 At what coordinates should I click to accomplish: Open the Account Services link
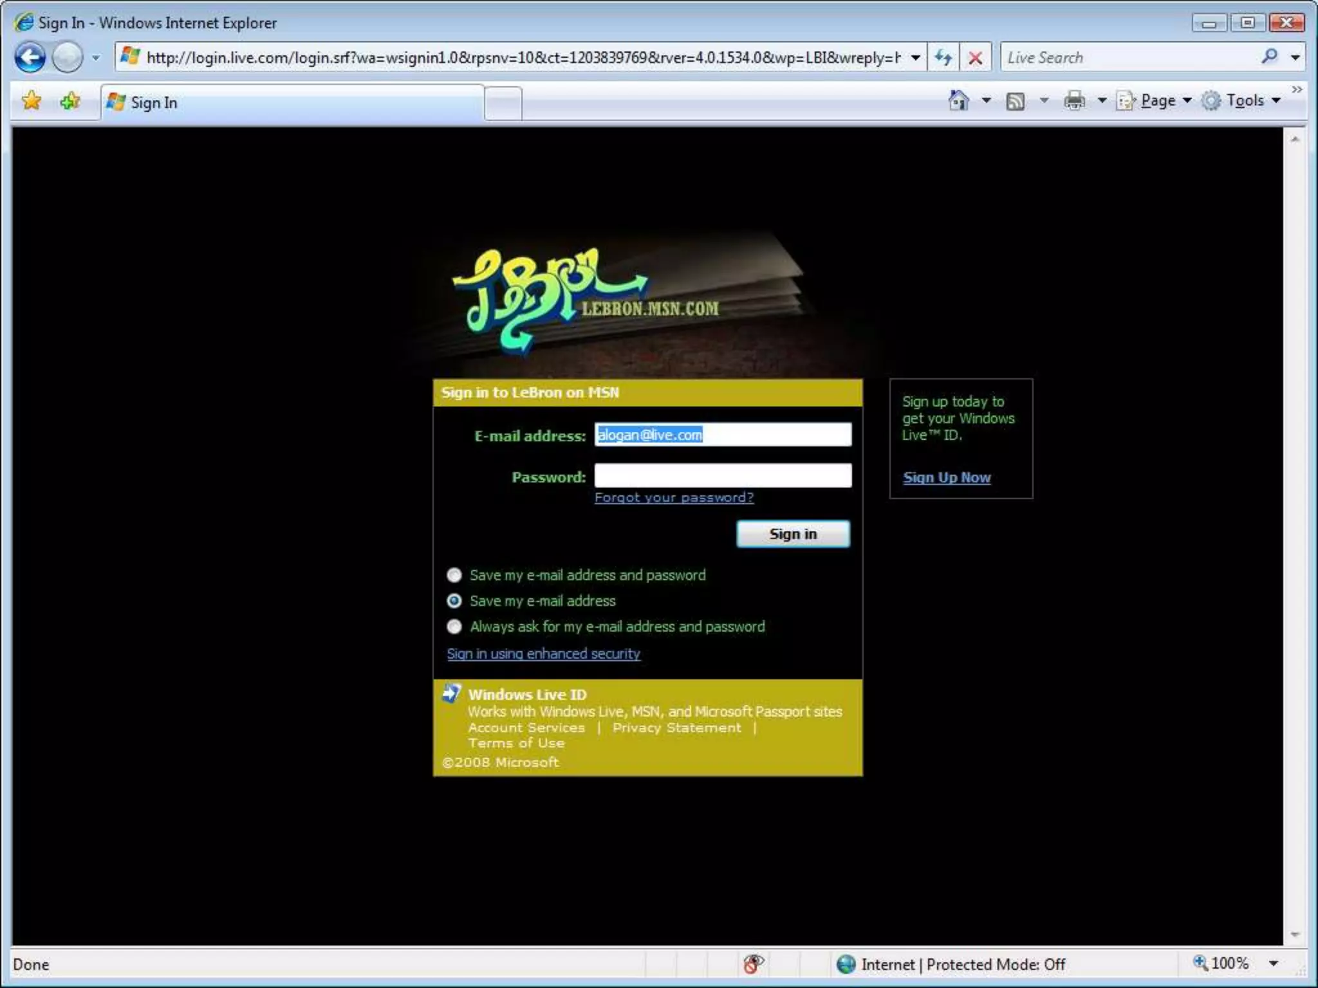[526, 727]
